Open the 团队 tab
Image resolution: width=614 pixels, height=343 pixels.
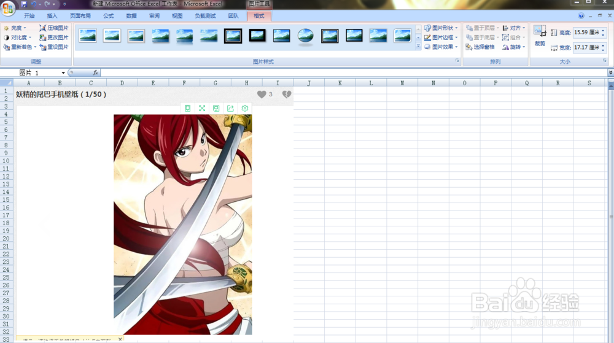233,16
